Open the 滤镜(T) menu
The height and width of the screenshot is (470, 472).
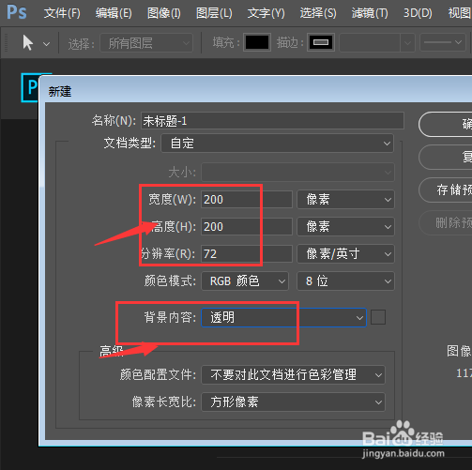tap(370, 13)
